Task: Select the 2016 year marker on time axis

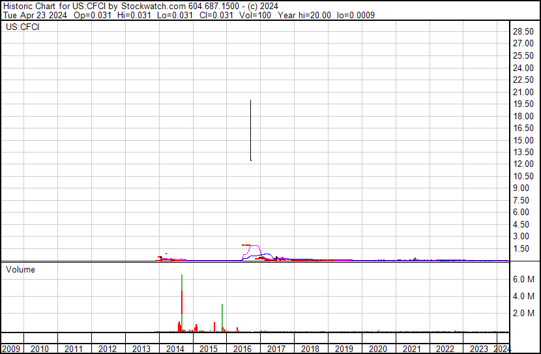Action: tap(242, 349)
